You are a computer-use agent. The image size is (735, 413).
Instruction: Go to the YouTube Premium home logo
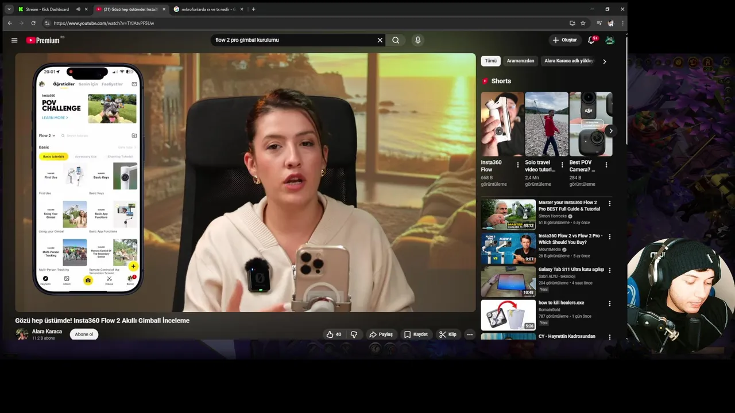tap(43, 40)
